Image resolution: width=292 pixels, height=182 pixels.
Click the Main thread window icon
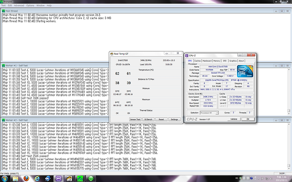(3, 11)
